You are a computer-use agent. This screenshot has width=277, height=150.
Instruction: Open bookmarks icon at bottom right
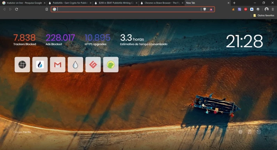[249, 132]
